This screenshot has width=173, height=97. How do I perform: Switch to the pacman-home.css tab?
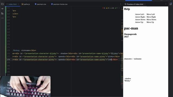coord(59,4)
